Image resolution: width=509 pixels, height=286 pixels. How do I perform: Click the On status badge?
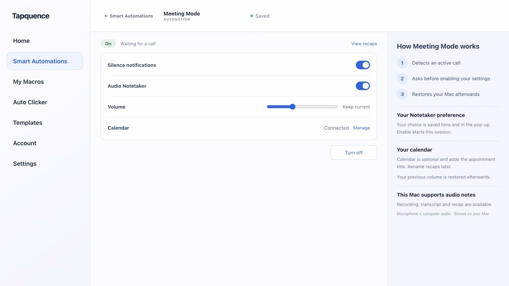coord(108,44)
